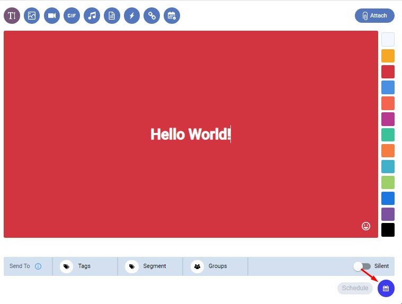Pick the coral background swatch

[388, 103]
